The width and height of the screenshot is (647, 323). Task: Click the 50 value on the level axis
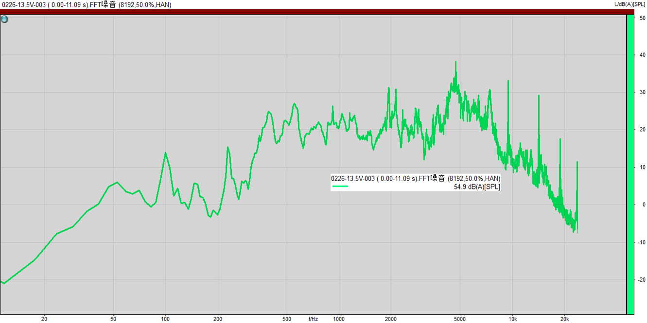[x=642, y=18]
